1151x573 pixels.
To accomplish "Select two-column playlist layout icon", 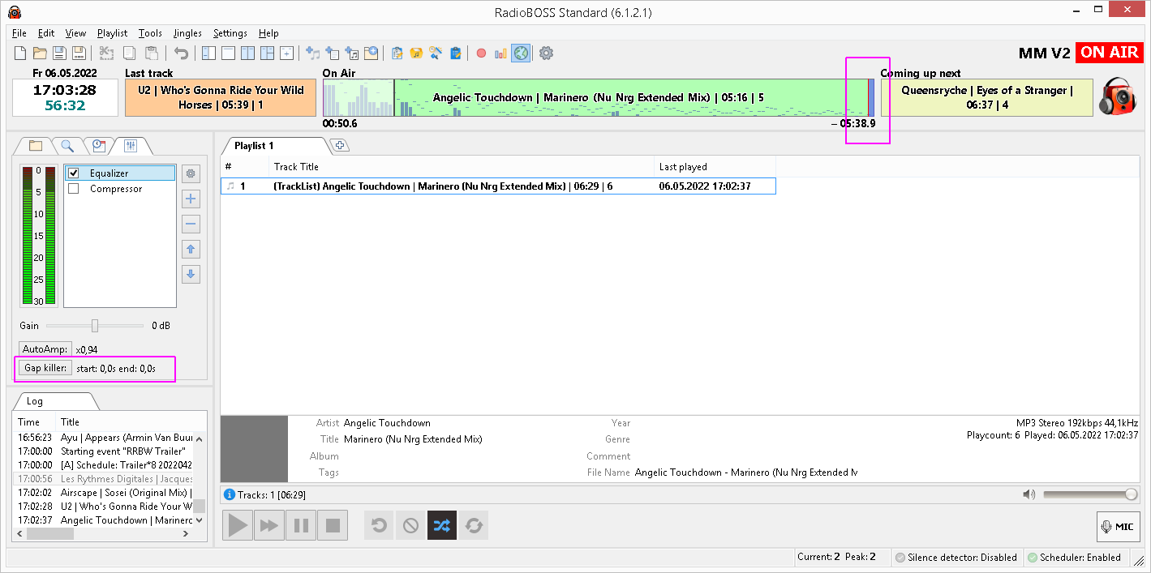I will click(247, 53).
